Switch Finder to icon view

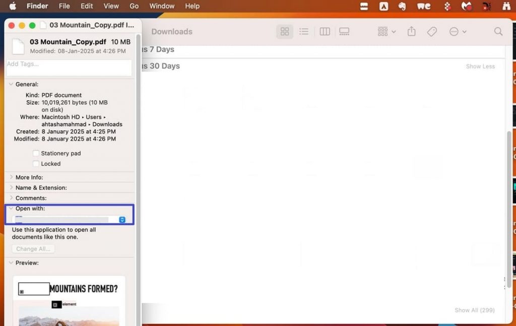point(284,31)
